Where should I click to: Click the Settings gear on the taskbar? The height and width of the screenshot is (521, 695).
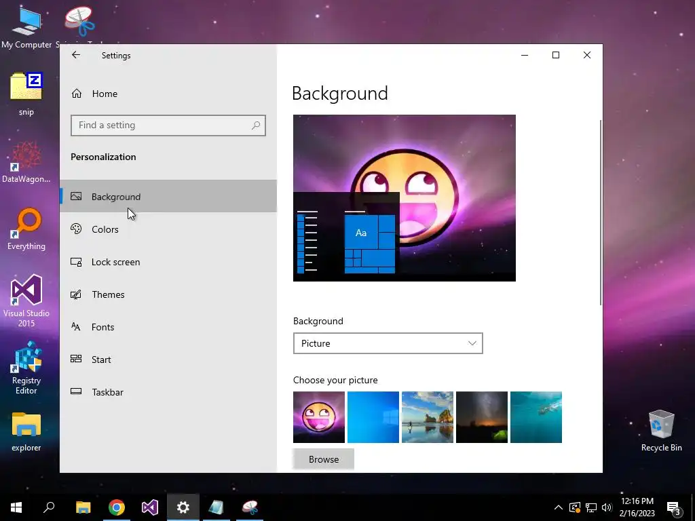183,507
